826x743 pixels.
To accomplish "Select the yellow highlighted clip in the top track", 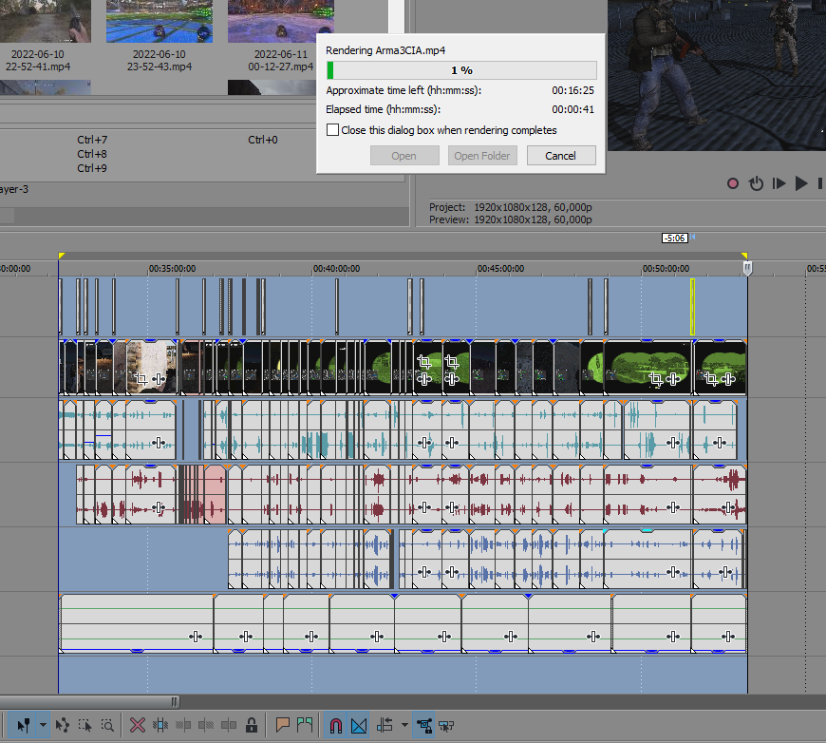I will click(x=692, y=307).
